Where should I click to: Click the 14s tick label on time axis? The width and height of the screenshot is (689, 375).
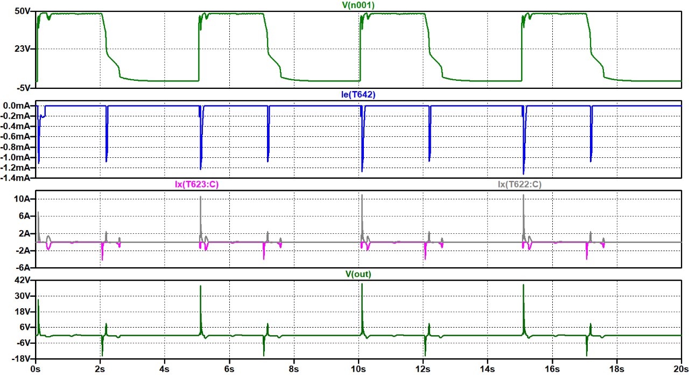(x=488, y=369)
